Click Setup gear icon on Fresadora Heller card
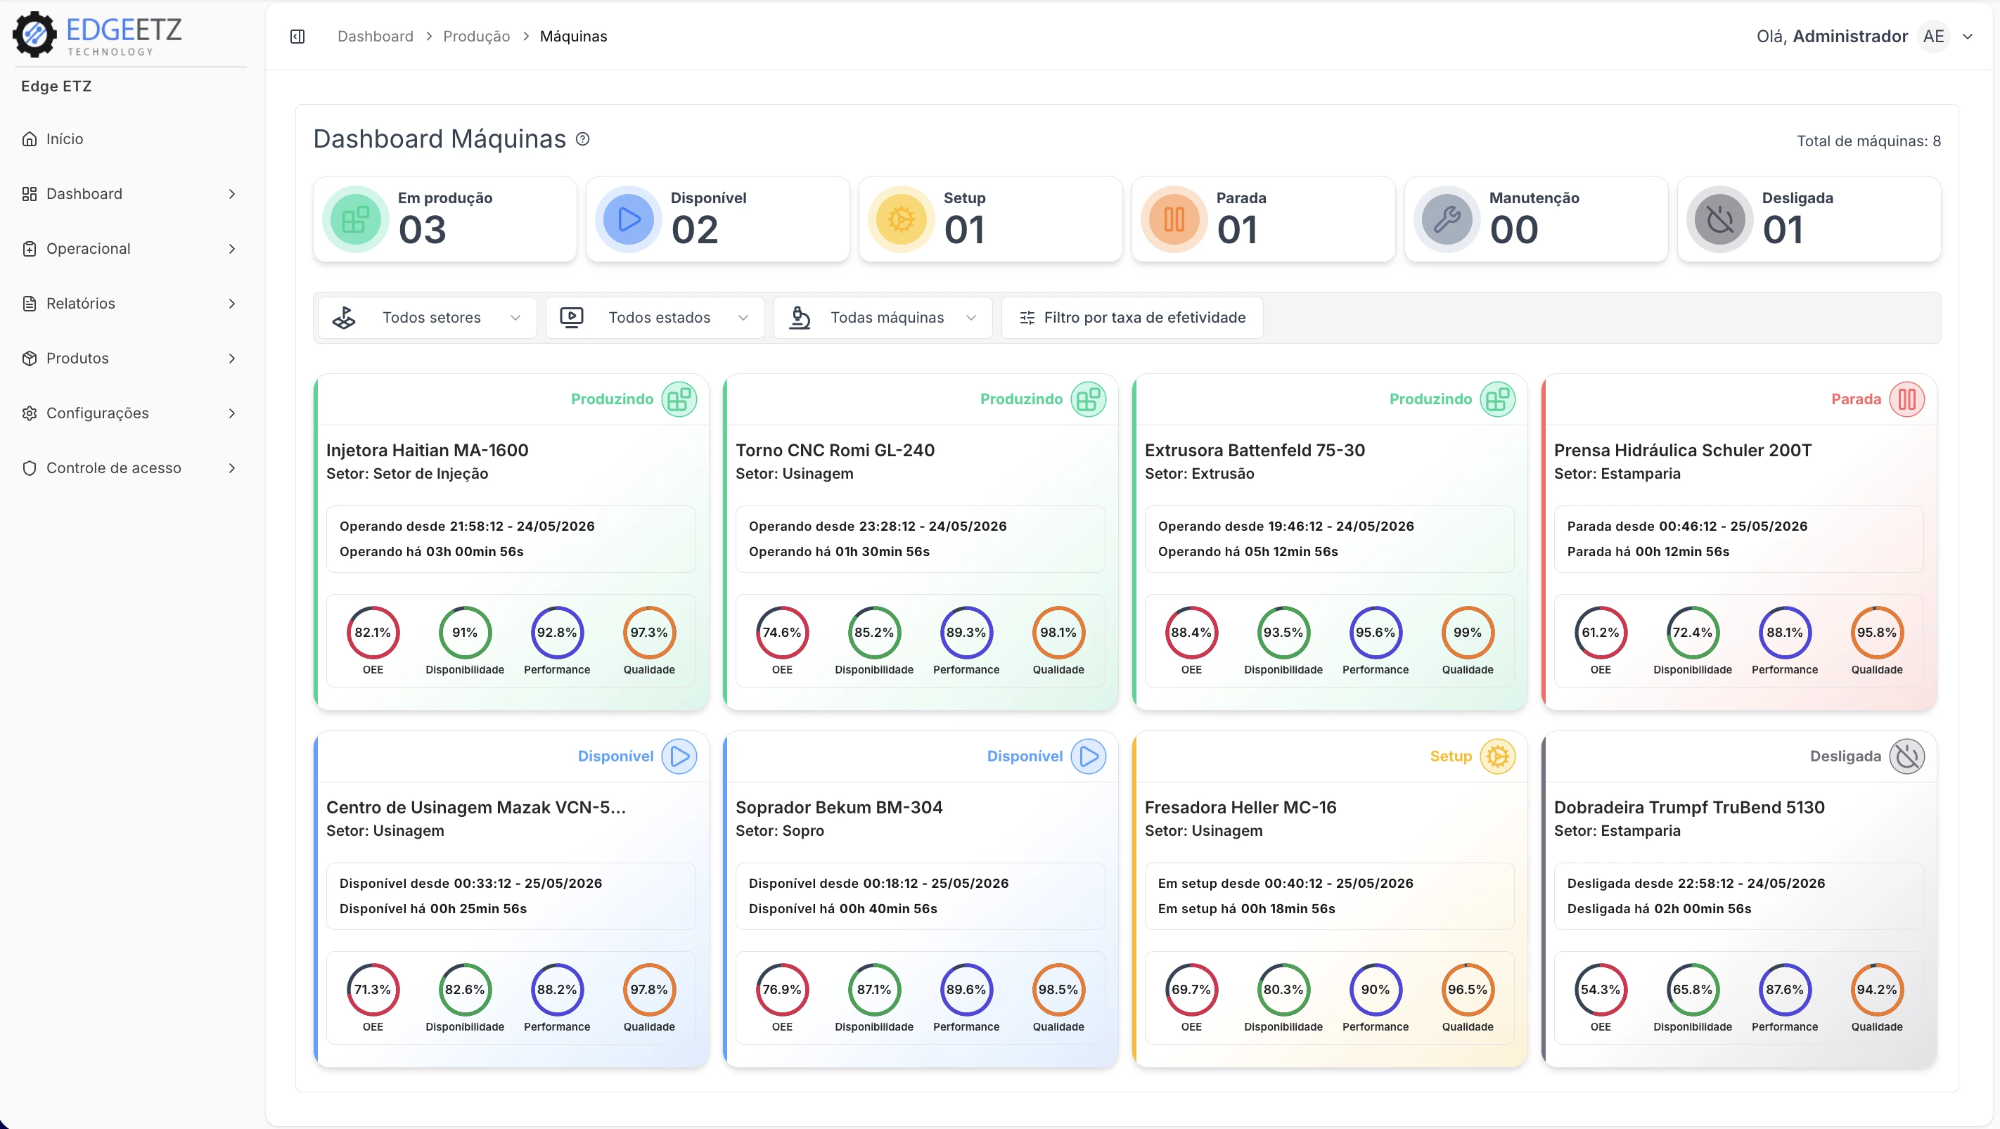The height and width of the screenshot is (1129, 2000). pyautogui.click(x=1498, y=756)
